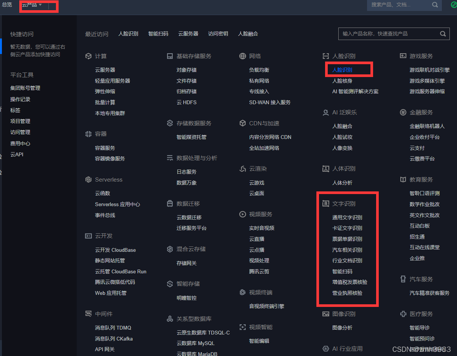Open recent item 人脸融合

tap(248, 34)
